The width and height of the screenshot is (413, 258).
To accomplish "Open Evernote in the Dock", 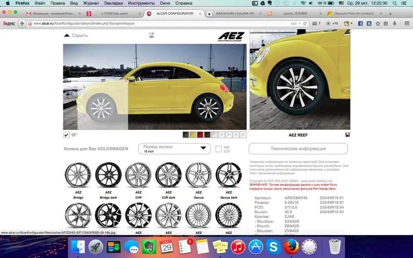I will click(x=149, y=247).
